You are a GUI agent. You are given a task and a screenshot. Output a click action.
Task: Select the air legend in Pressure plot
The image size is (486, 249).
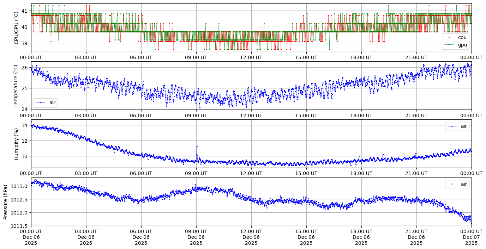pyautogui.click(x=460, y=184)
